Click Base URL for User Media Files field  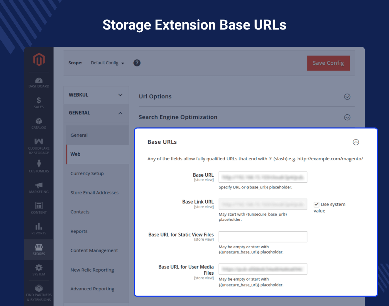click(263, 269)
